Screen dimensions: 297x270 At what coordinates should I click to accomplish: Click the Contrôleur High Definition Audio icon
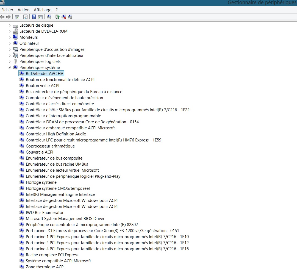[x=22, y=134]
